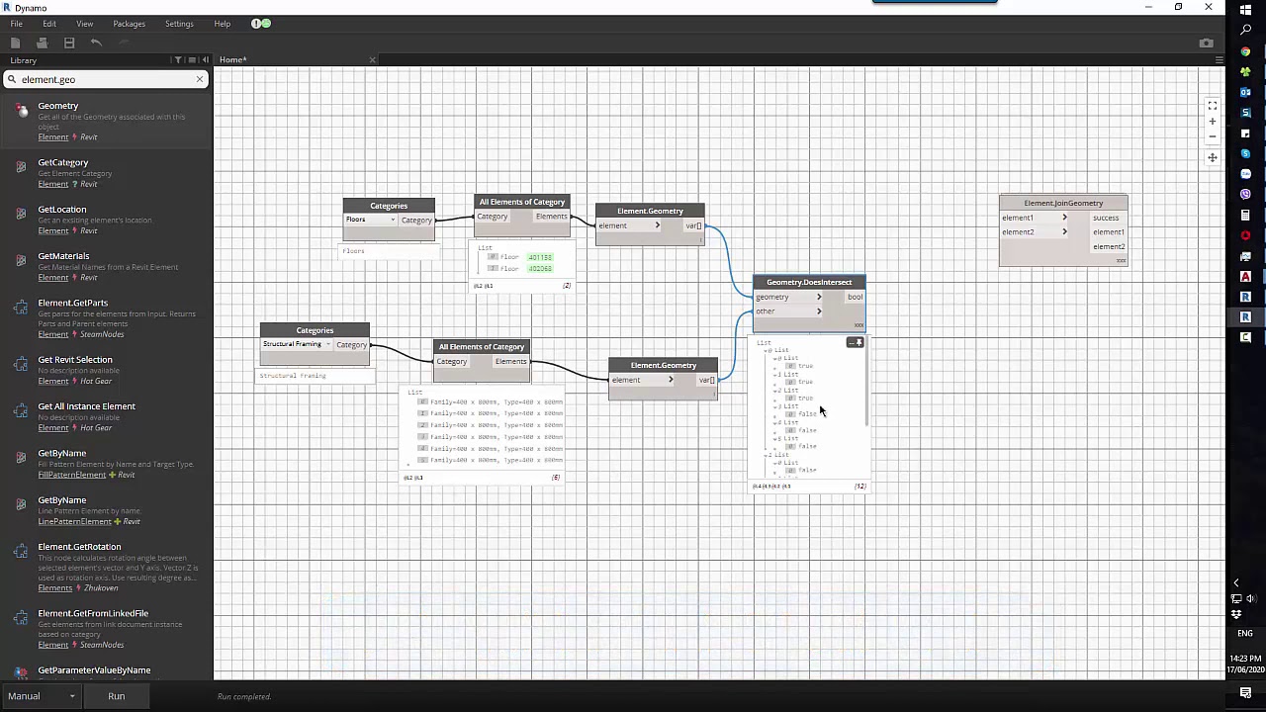Click the Geometry node icon in library
The image size is (1266, 712).
click(22, 111)
